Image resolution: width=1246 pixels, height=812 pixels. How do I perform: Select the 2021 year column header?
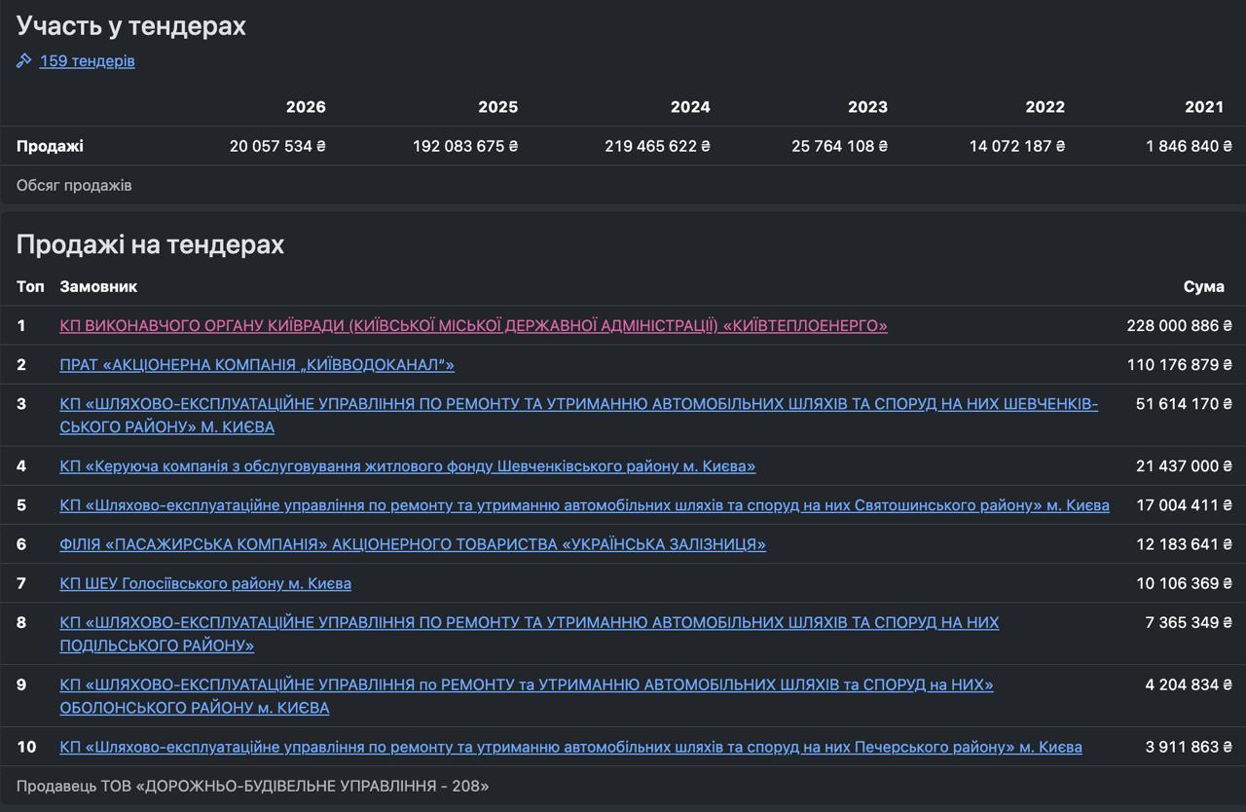tap(1204, 107)
